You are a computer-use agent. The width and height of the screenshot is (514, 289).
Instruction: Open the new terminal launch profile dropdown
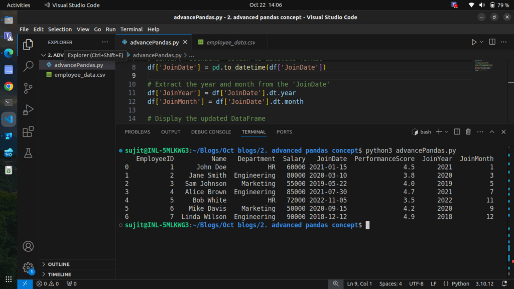click(446, 132)
